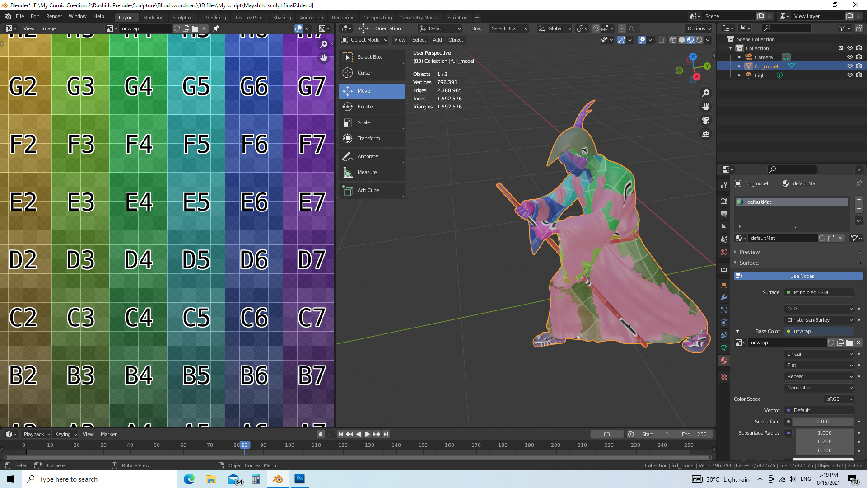Select the Measure tool
This screenshot has width=867, height=488.
372,172
